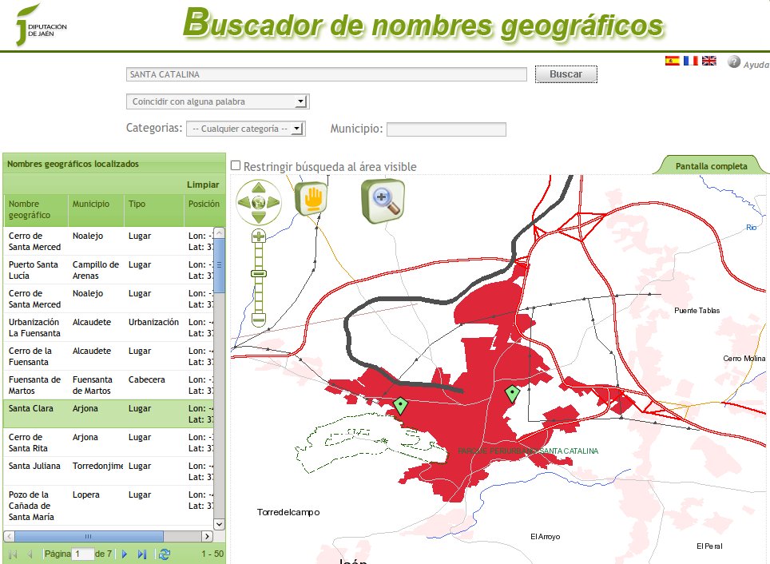
Task: Focus the page number field
Action: (82, 554)
